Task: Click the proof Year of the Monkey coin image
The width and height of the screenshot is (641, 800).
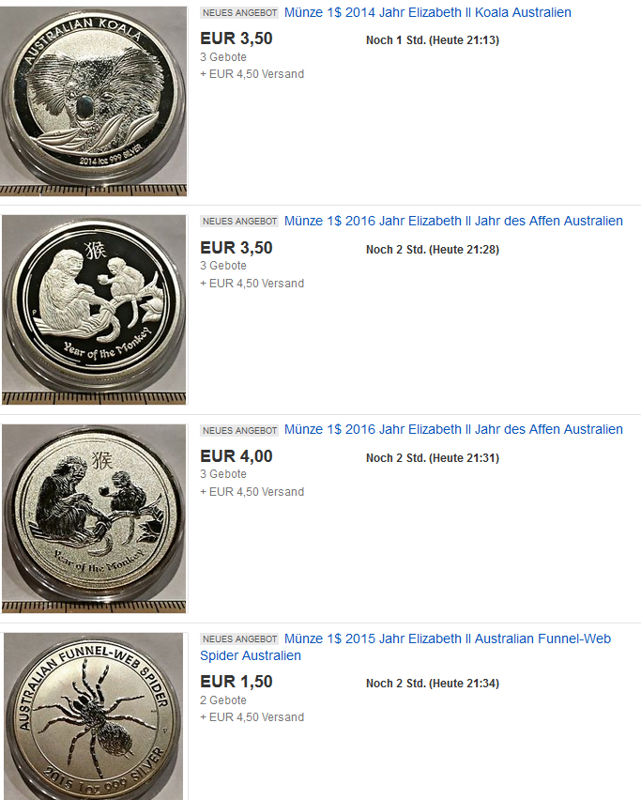Action: (x=94, y=309)
